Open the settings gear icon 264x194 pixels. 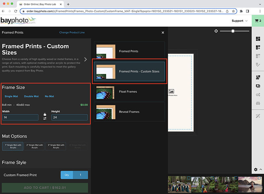(x=255, y=169)
